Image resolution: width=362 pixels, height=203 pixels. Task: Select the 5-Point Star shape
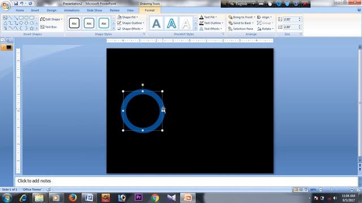32,28
